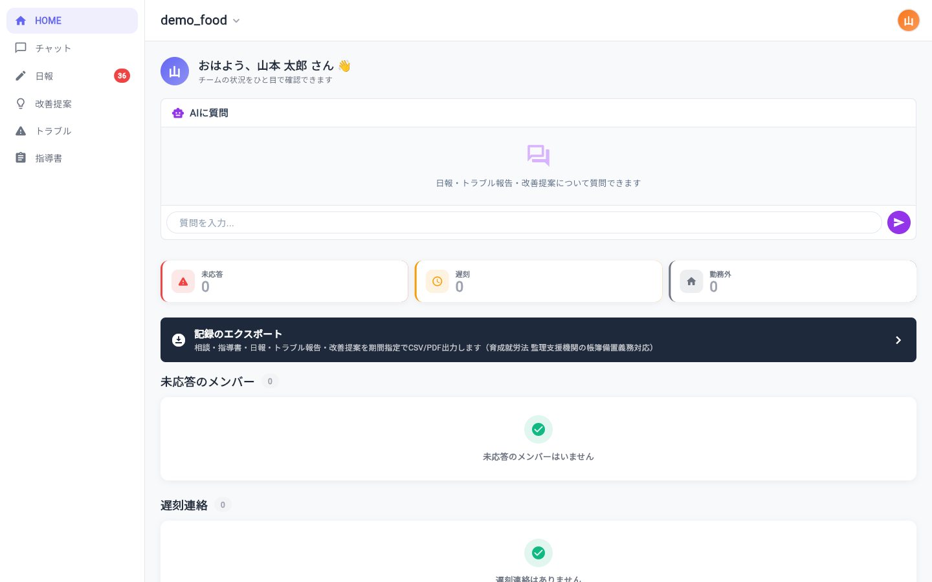The image size is (932, 582).
Task: Click the chat bubble icon
Action: point(21,48)
